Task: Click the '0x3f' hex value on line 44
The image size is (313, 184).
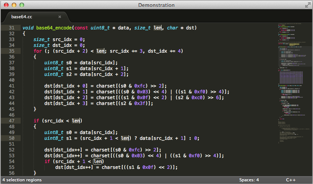Action: (140, 103)
